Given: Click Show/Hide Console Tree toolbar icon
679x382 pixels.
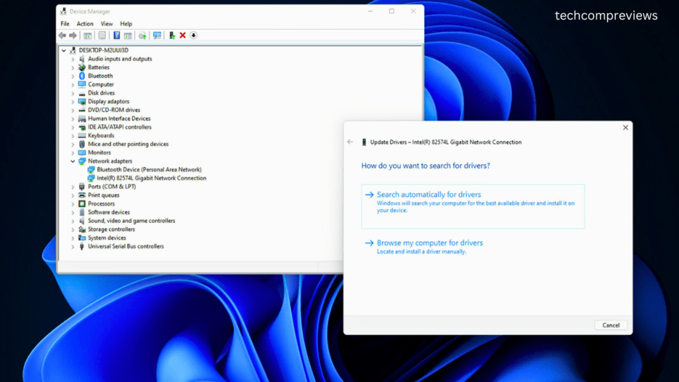Looking at the screenshot, I should tap(88, 36).
